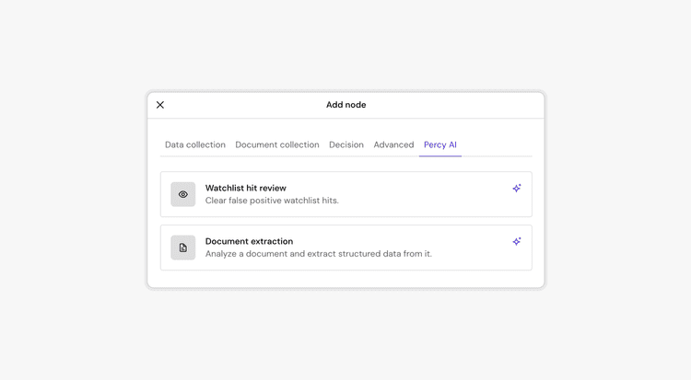This screenshot has width=691, height=380.
Task: Click the document file icon tile
Action: click(183, 248)
